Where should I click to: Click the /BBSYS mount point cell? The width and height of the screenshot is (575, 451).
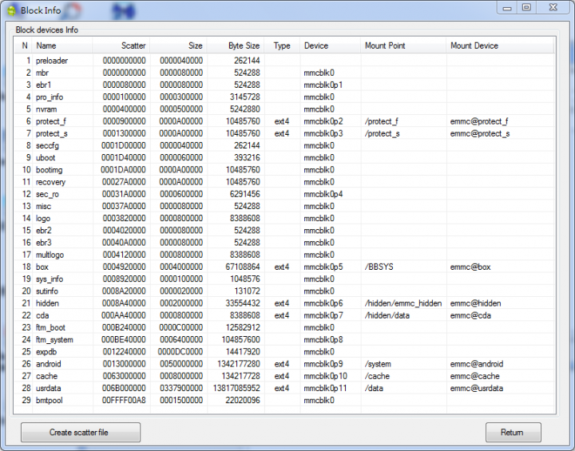coord(379,267)
